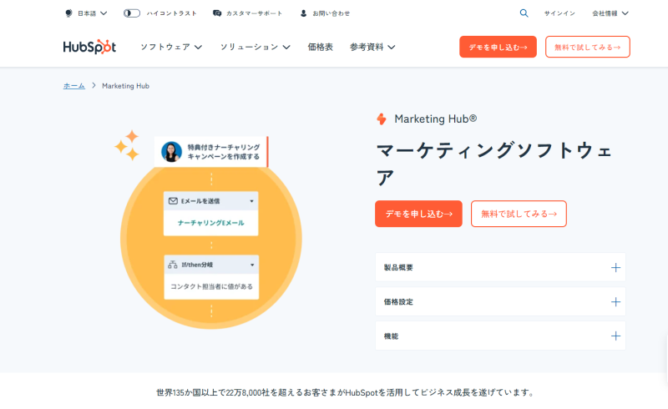Open the 参考資料 menu
Image resolution: width=668 pixels, height=409 pixels.
coord(372,47)
